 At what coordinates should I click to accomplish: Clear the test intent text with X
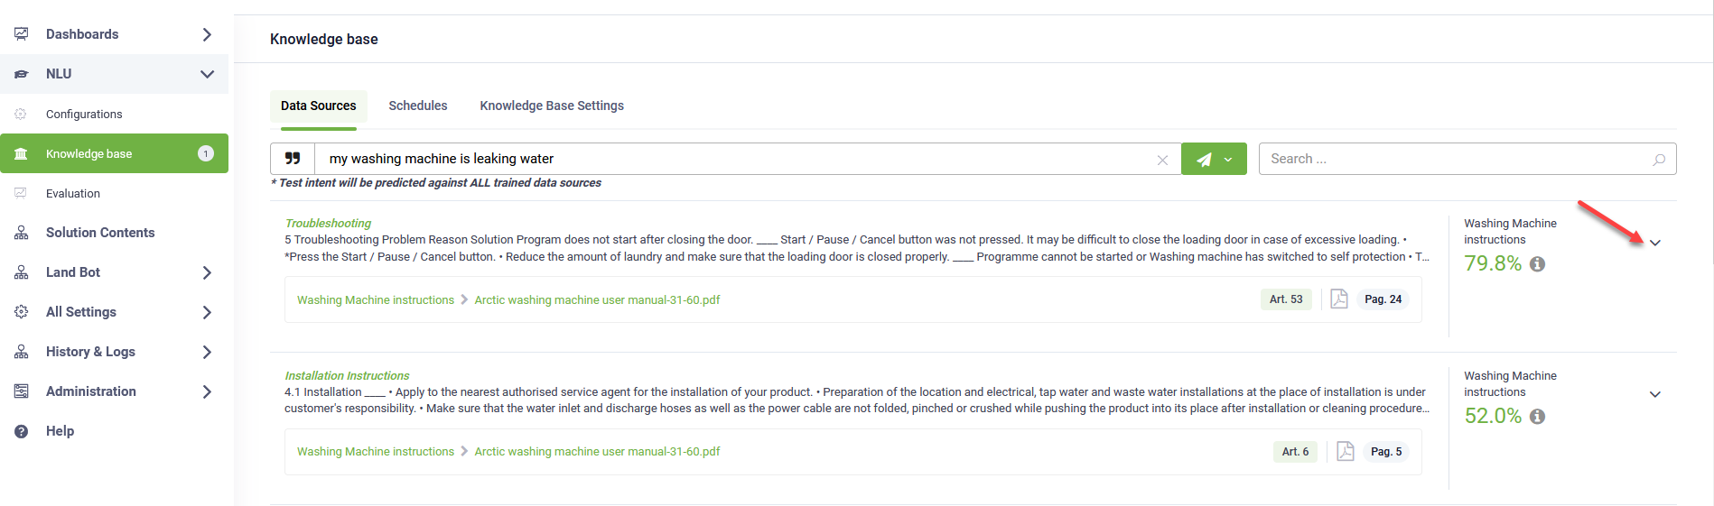1162,160
